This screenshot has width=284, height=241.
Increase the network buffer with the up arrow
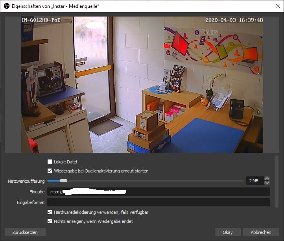[x=267, y=178]
